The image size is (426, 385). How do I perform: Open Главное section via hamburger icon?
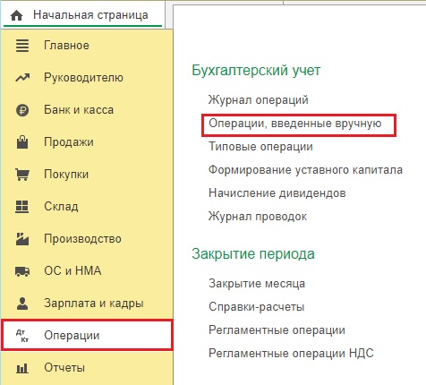coord(22,46)
